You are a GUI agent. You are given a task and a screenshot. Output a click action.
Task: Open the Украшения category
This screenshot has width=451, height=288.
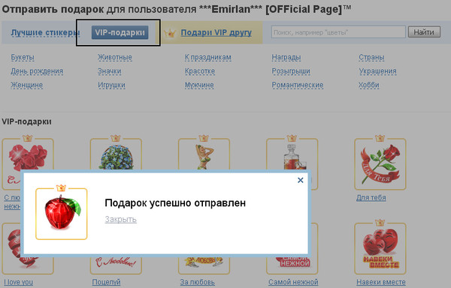[377, 71]
